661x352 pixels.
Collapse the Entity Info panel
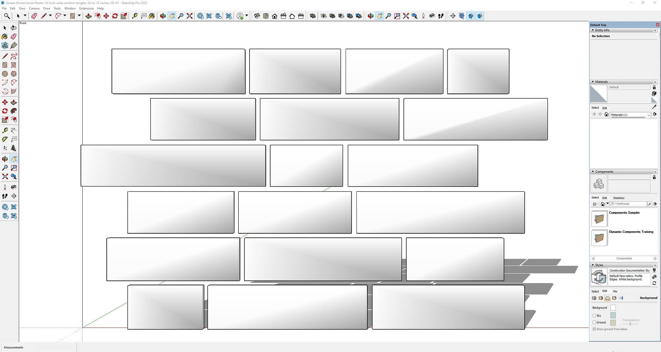(593, 30)
